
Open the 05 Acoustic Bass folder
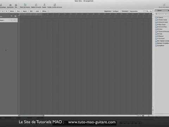point(161,27)
